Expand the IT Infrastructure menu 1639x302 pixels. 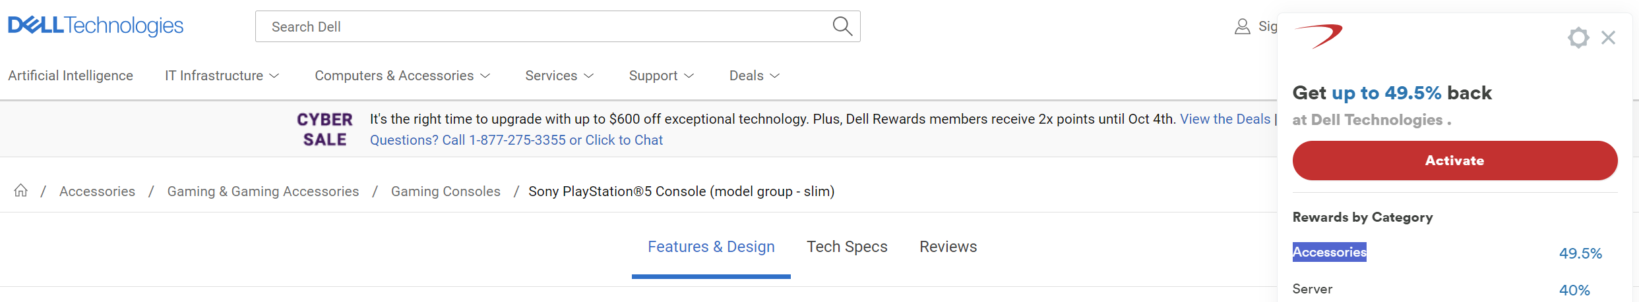pyautogui.click(x=222, y=76)
